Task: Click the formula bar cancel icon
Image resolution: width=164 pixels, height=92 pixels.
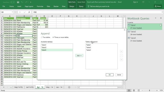Action: 20,12
